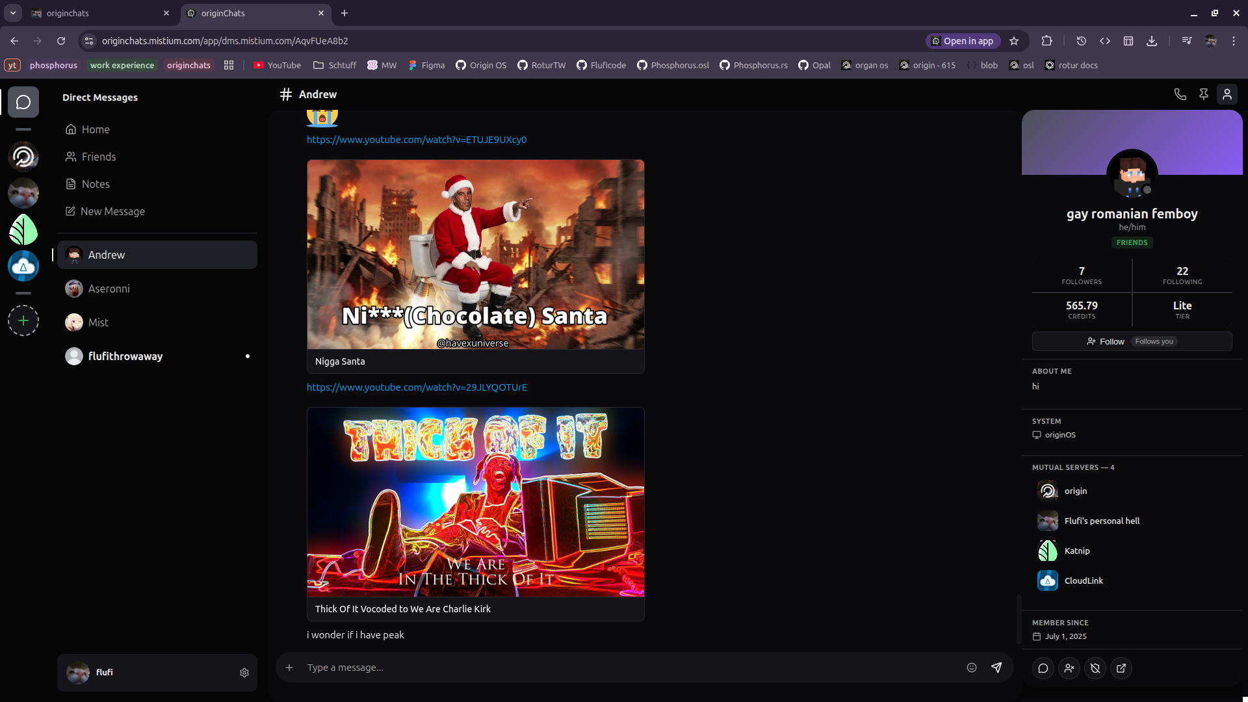
Task: Click the Follow button on profile
Action: click(1106, 341)
